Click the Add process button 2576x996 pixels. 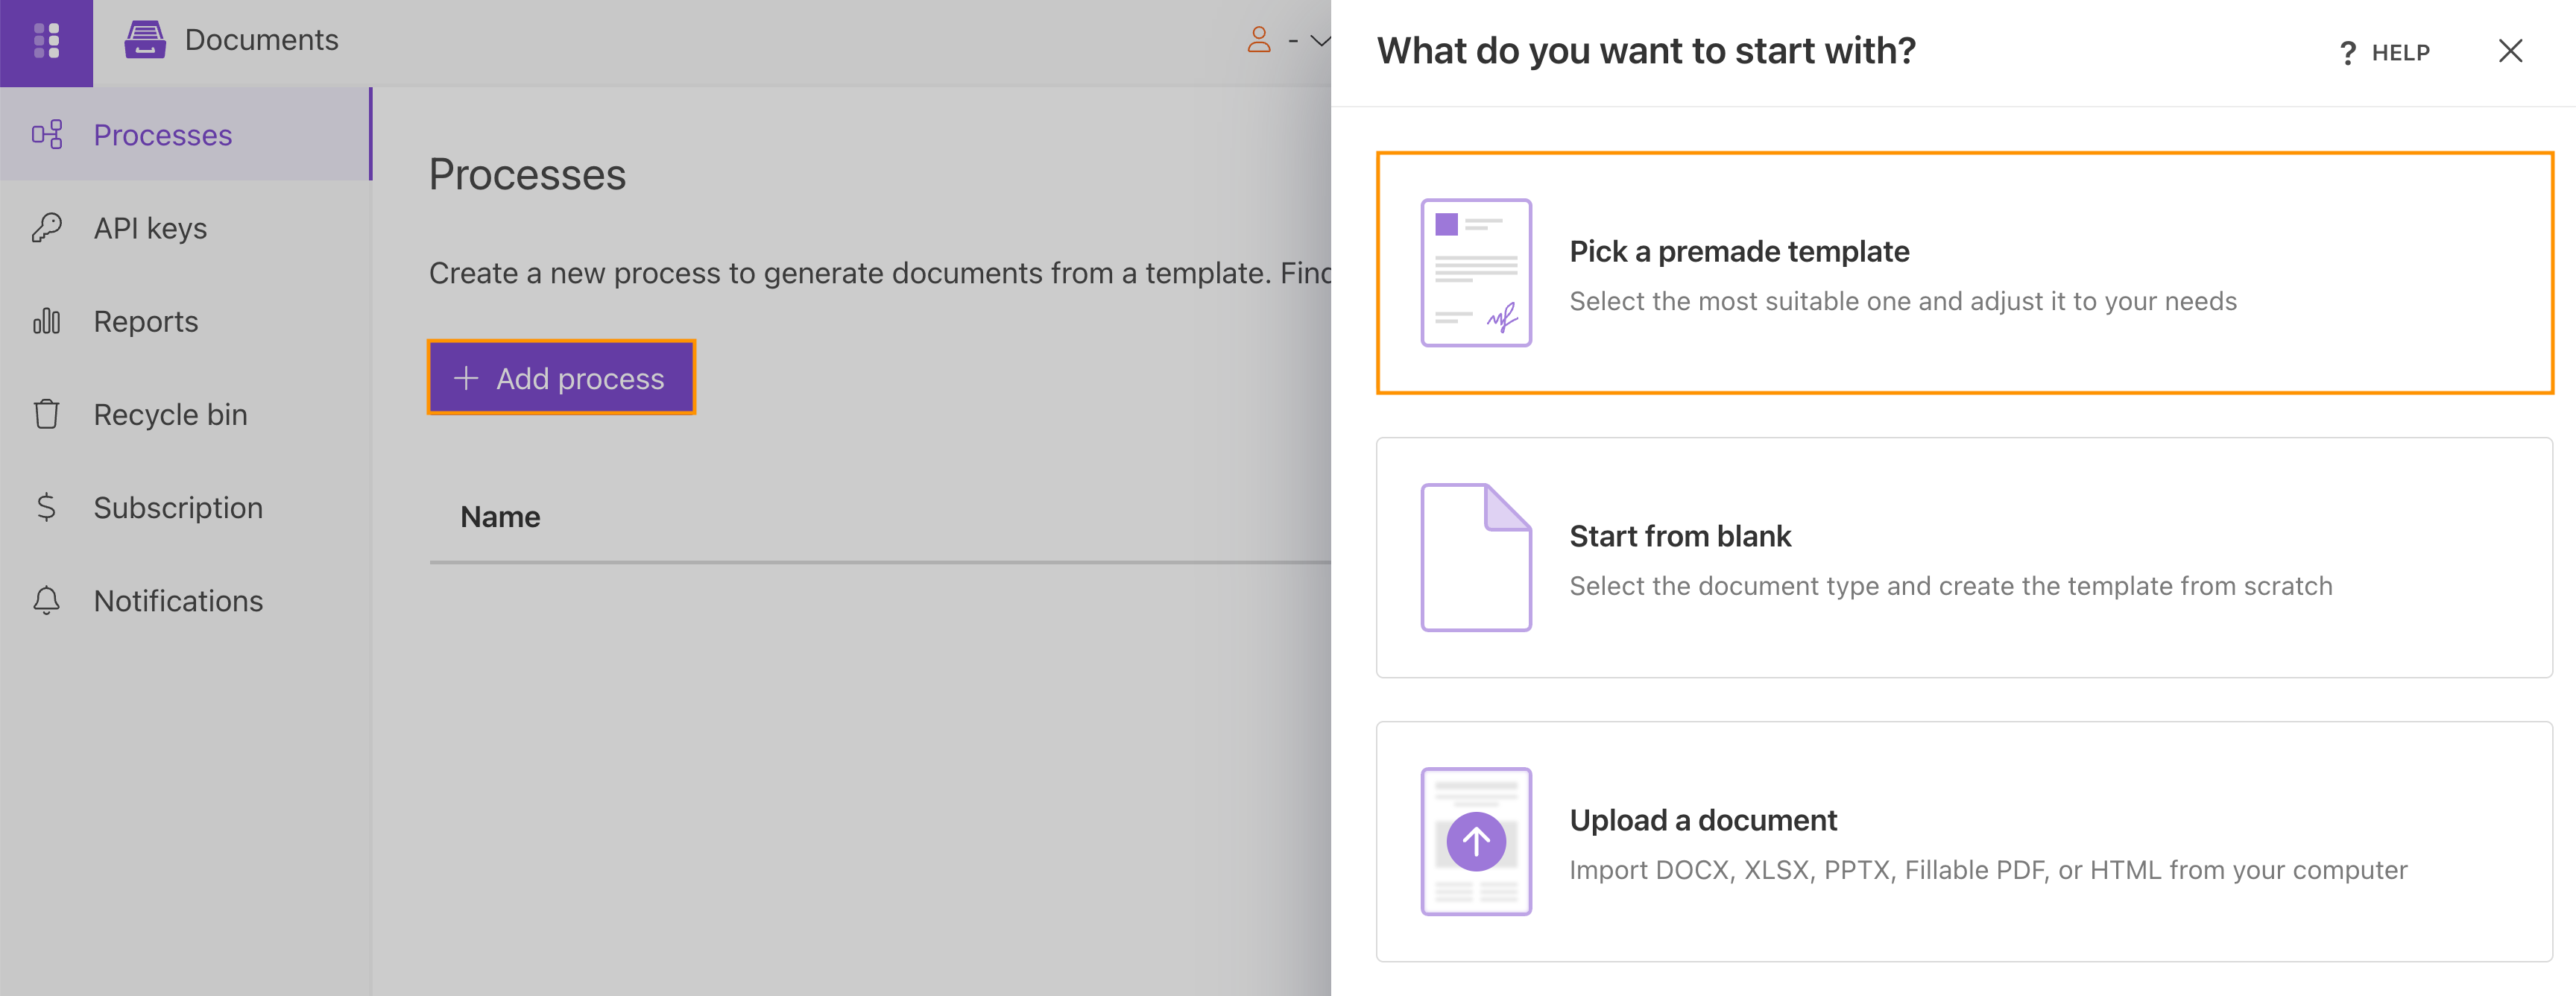[561, 377]
